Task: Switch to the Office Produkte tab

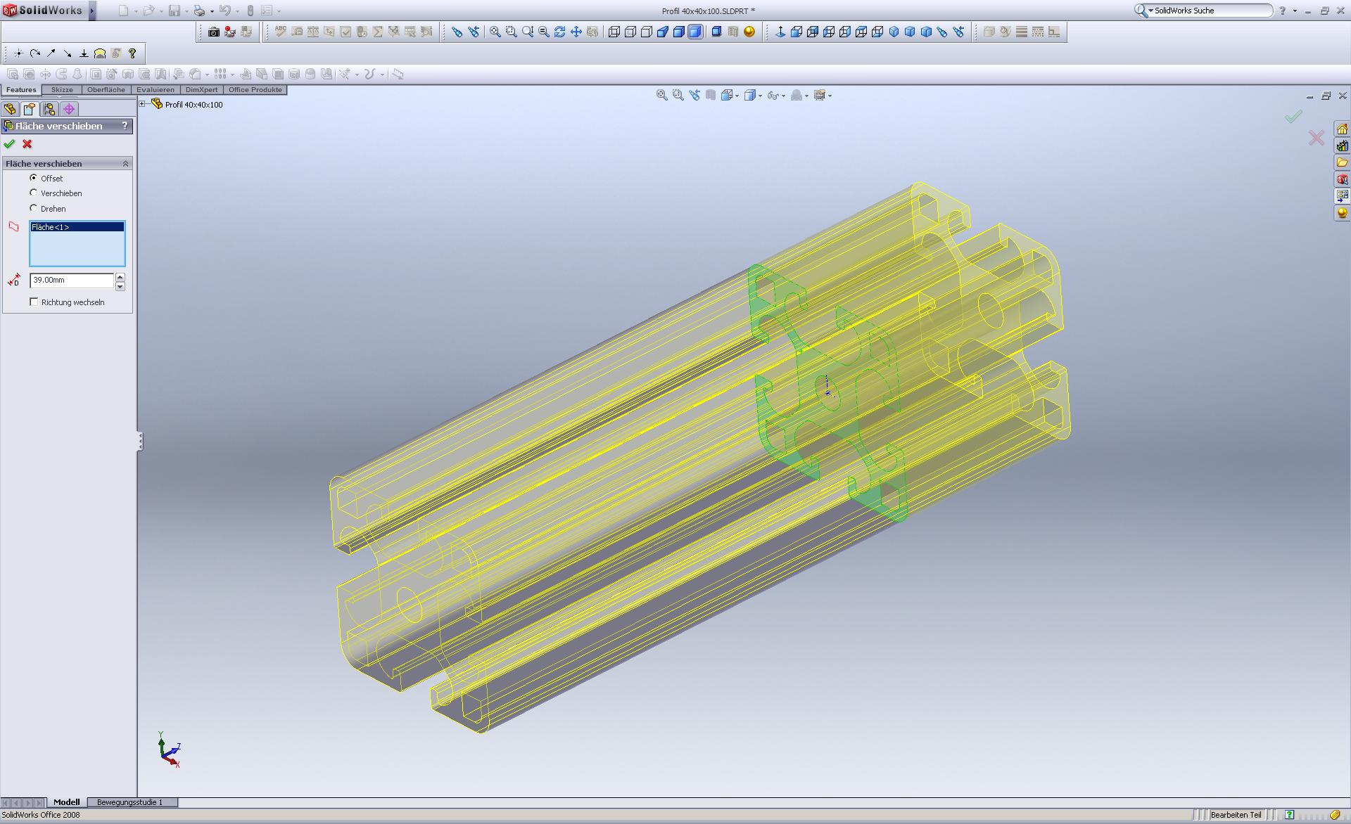Action: coord(255,90)
